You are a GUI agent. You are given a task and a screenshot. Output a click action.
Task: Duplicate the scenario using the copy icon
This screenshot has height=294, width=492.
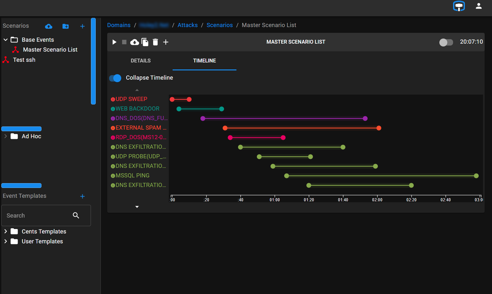point(145,42)
